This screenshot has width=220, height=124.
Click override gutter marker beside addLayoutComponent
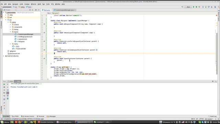pyautogui.click(x=44, y=24)
